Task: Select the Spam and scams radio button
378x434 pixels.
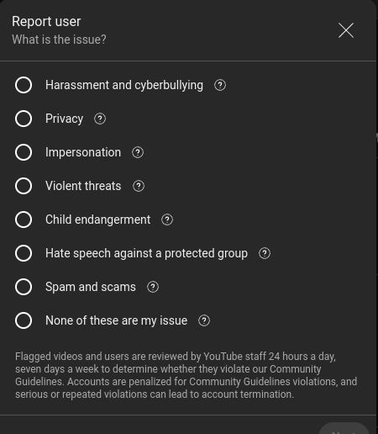Action: point(24,287)
